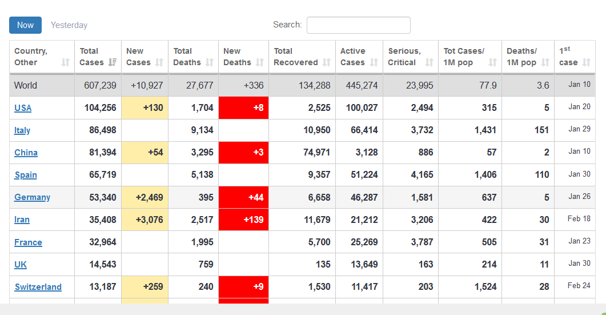Sort by Total Deaths arrow icon

[210, 62]
